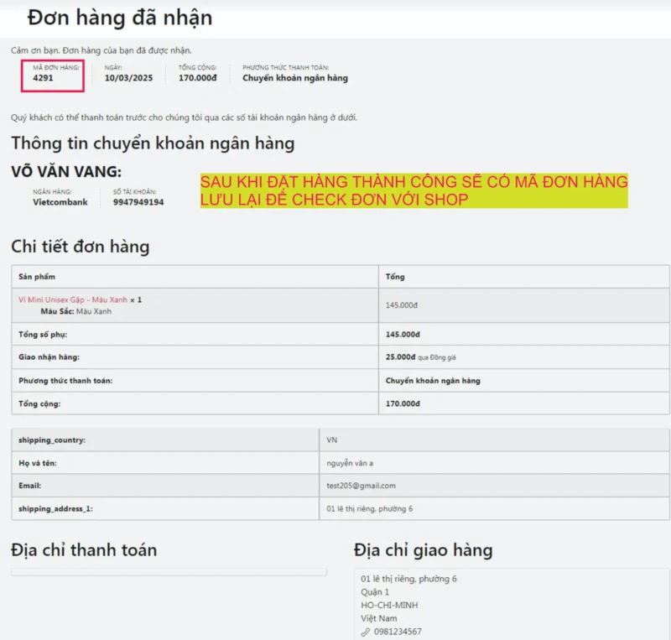Select the account number 9947949194
This screenshot has height=640, width=671.
click(x=138, y=202)
